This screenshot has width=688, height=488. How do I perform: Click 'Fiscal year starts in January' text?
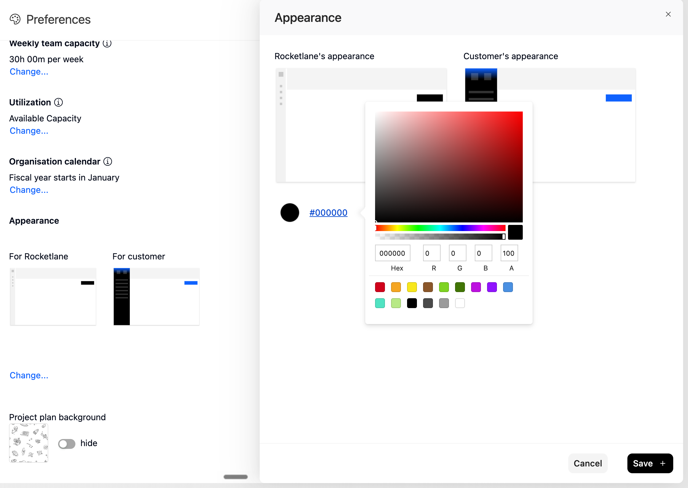point(64,177)
